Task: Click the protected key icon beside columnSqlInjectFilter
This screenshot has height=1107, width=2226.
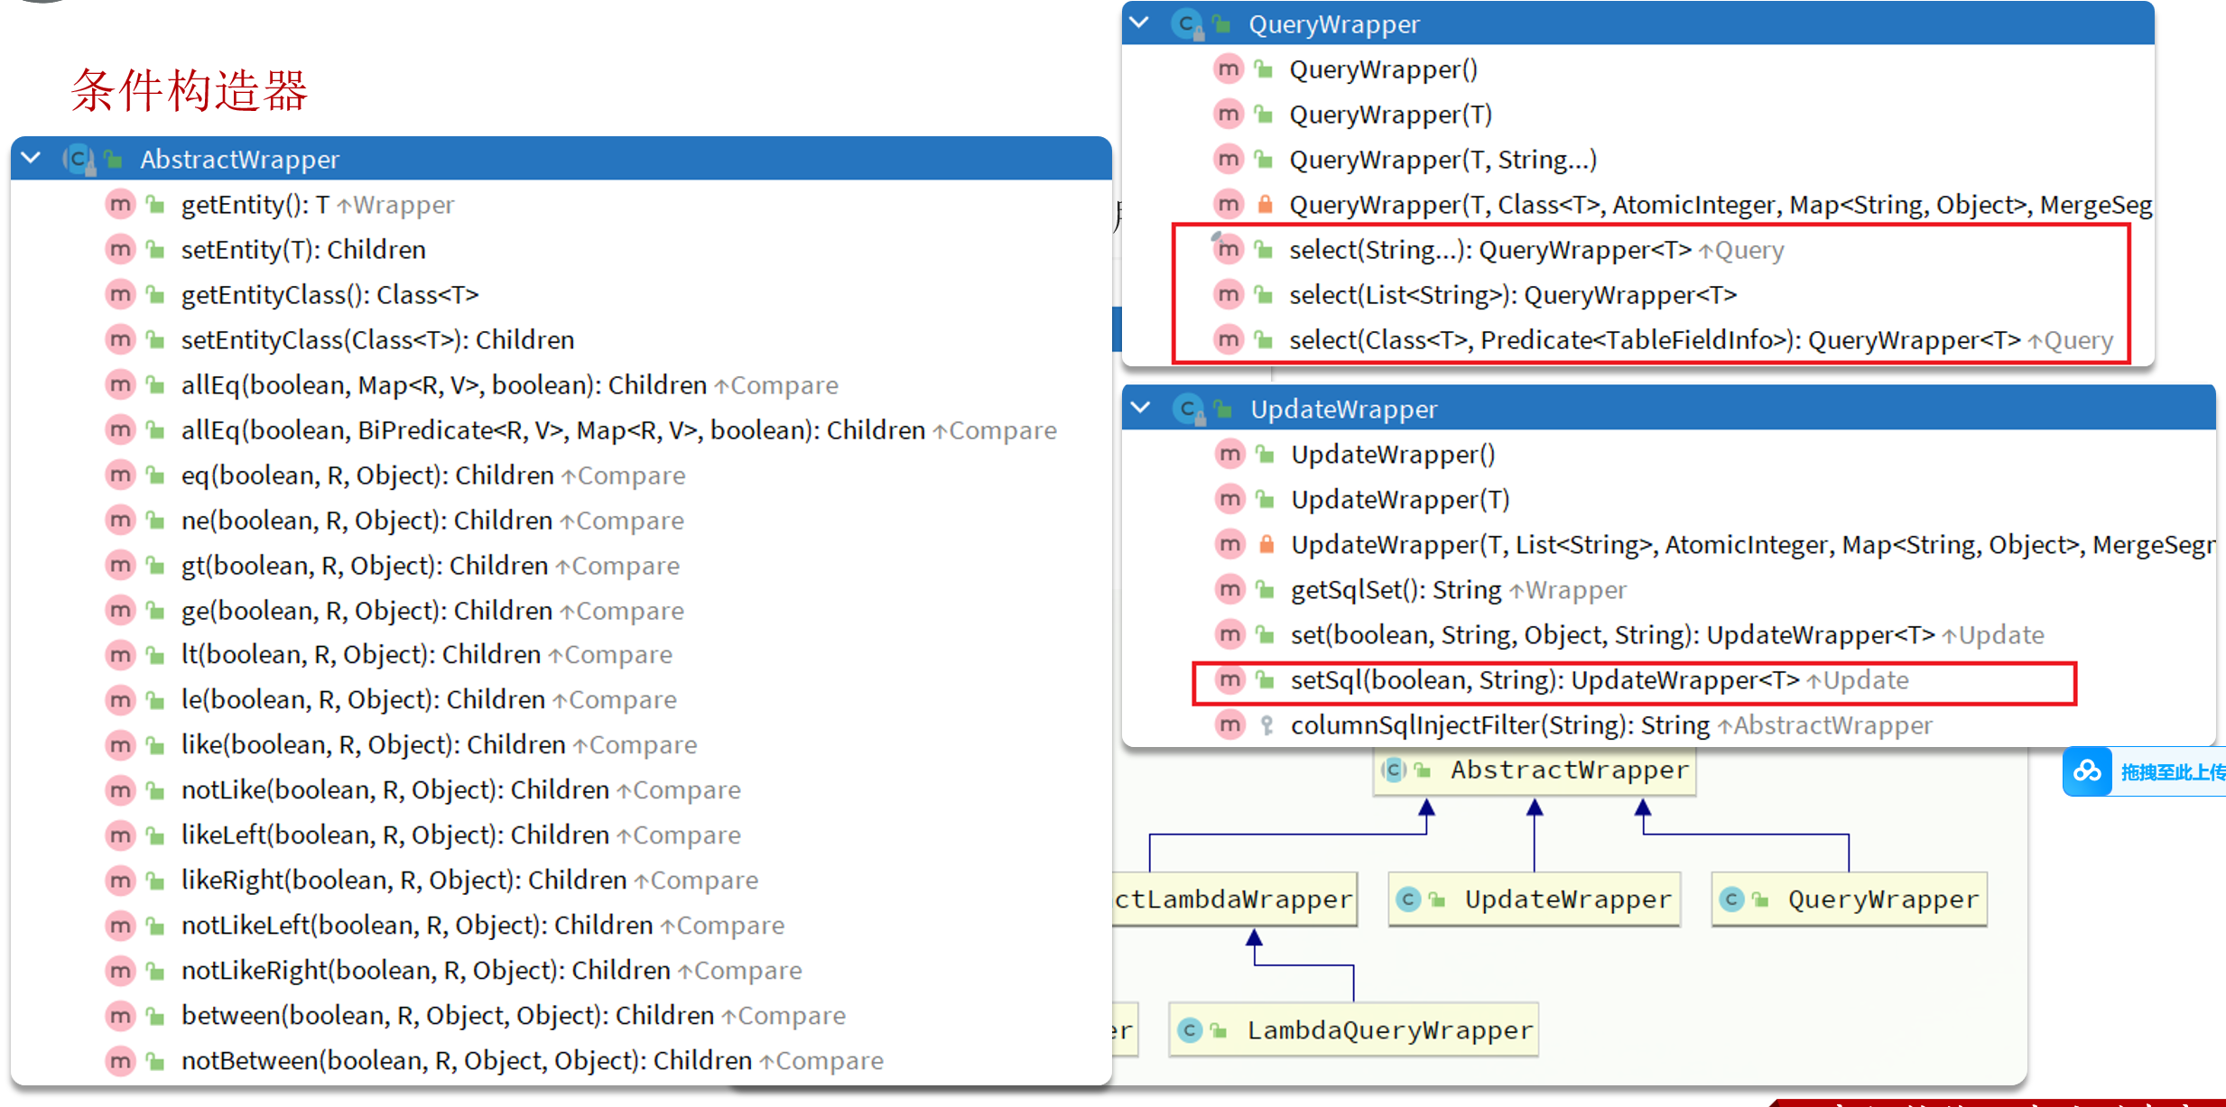Action: [x=1266, y=725]
